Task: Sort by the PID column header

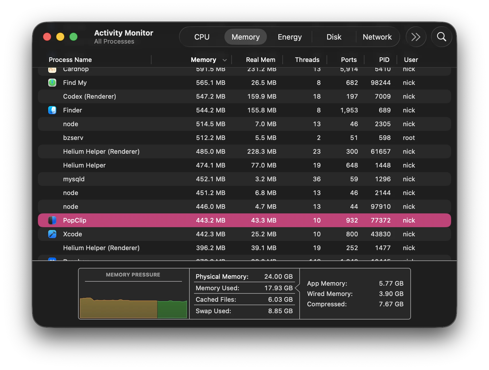Action: 384,60
